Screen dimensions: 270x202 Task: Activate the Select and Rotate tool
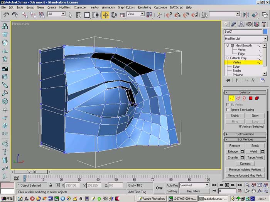(x=114, y=15)
